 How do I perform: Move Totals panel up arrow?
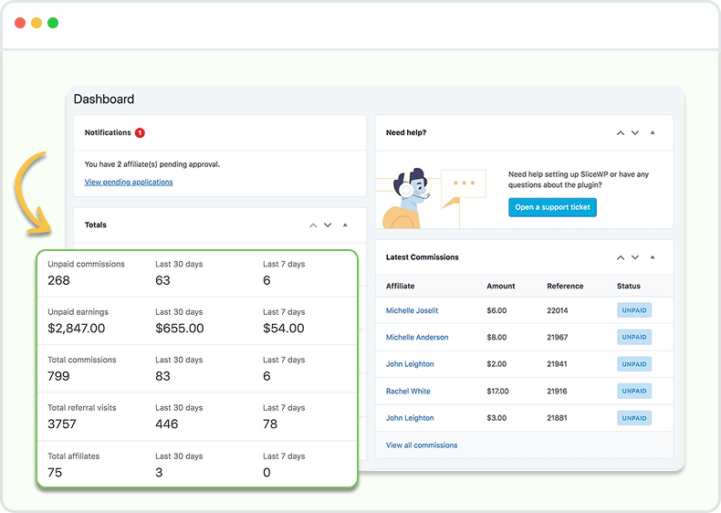pyautogui.click(x=313, y=225)
